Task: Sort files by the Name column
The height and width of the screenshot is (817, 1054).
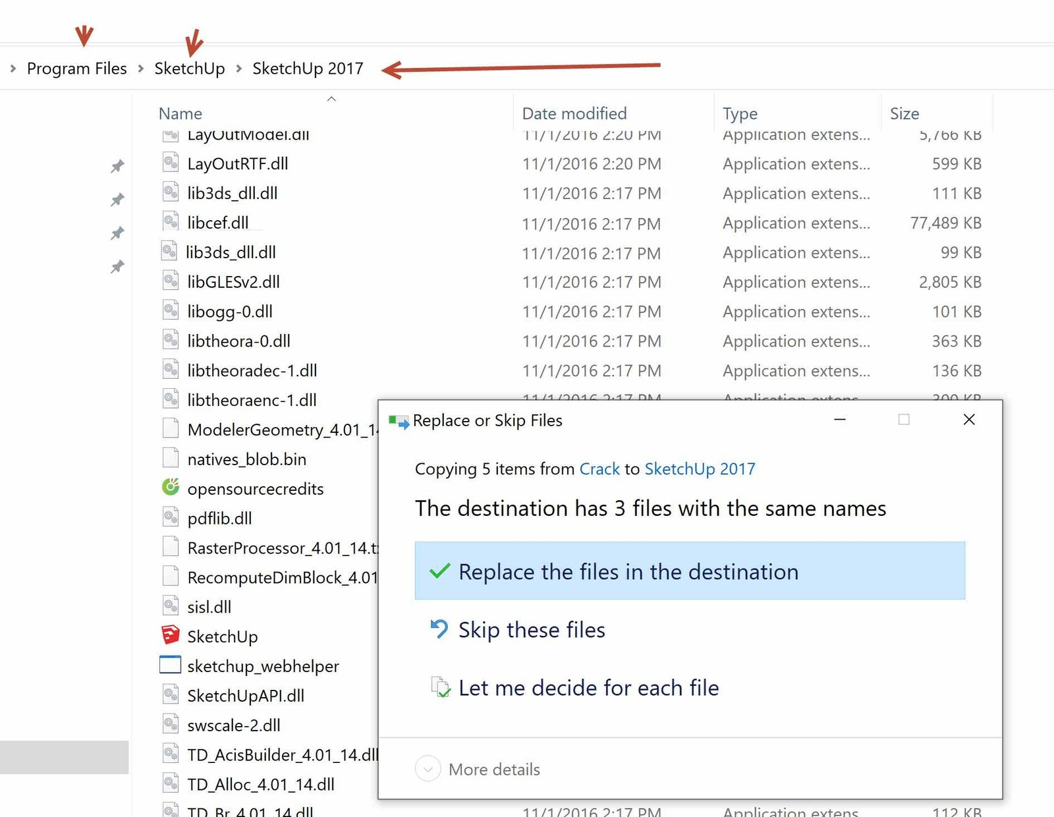Action: [x=180, y=113]
